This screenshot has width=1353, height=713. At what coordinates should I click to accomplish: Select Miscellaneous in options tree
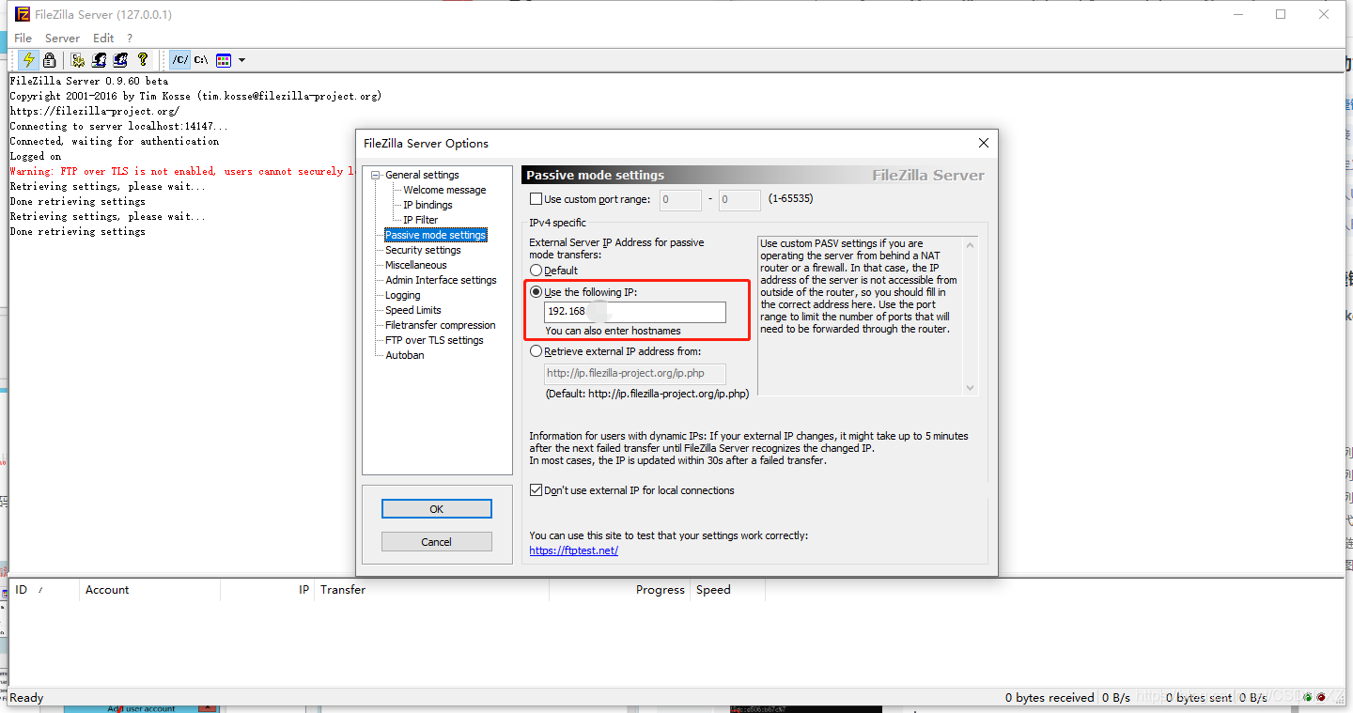[x=415, y=265]
